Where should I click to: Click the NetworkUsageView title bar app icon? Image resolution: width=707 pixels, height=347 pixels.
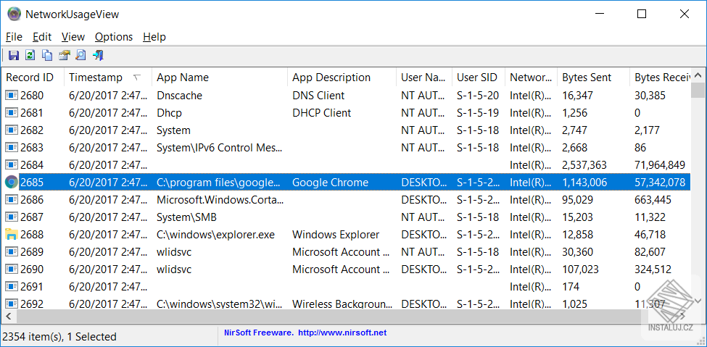coord(15,14)
